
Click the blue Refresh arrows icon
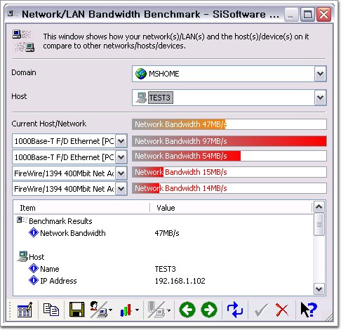(x=235, y=310)
